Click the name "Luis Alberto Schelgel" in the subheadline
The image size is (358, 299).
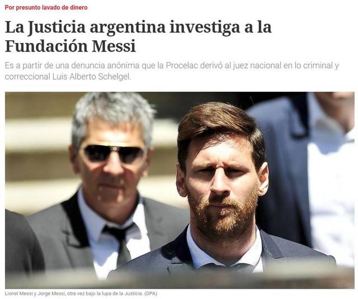[x=92, y=77]
